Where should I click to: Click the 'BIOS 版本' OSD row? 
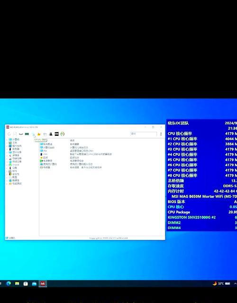(x=202, y=201)
